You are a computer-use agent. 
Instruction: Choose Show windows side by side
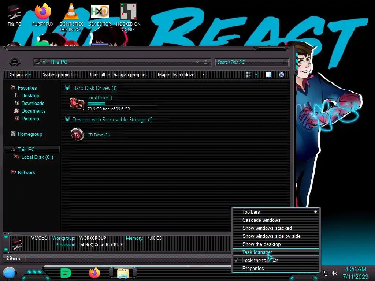276,236
